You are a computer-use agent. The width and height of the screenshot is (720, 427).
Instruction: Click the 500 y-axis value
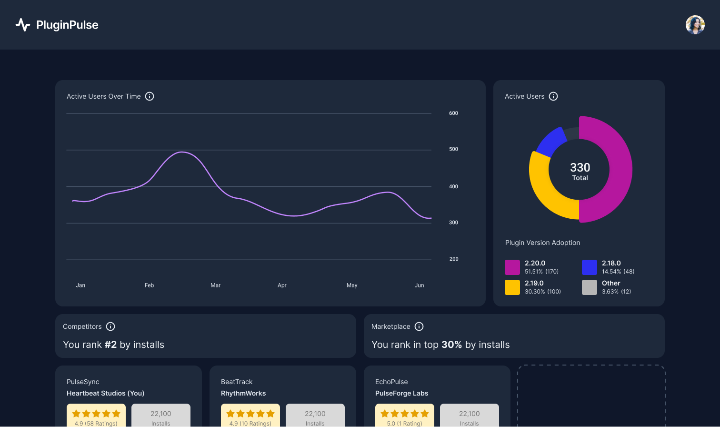(x=453, y=149)
